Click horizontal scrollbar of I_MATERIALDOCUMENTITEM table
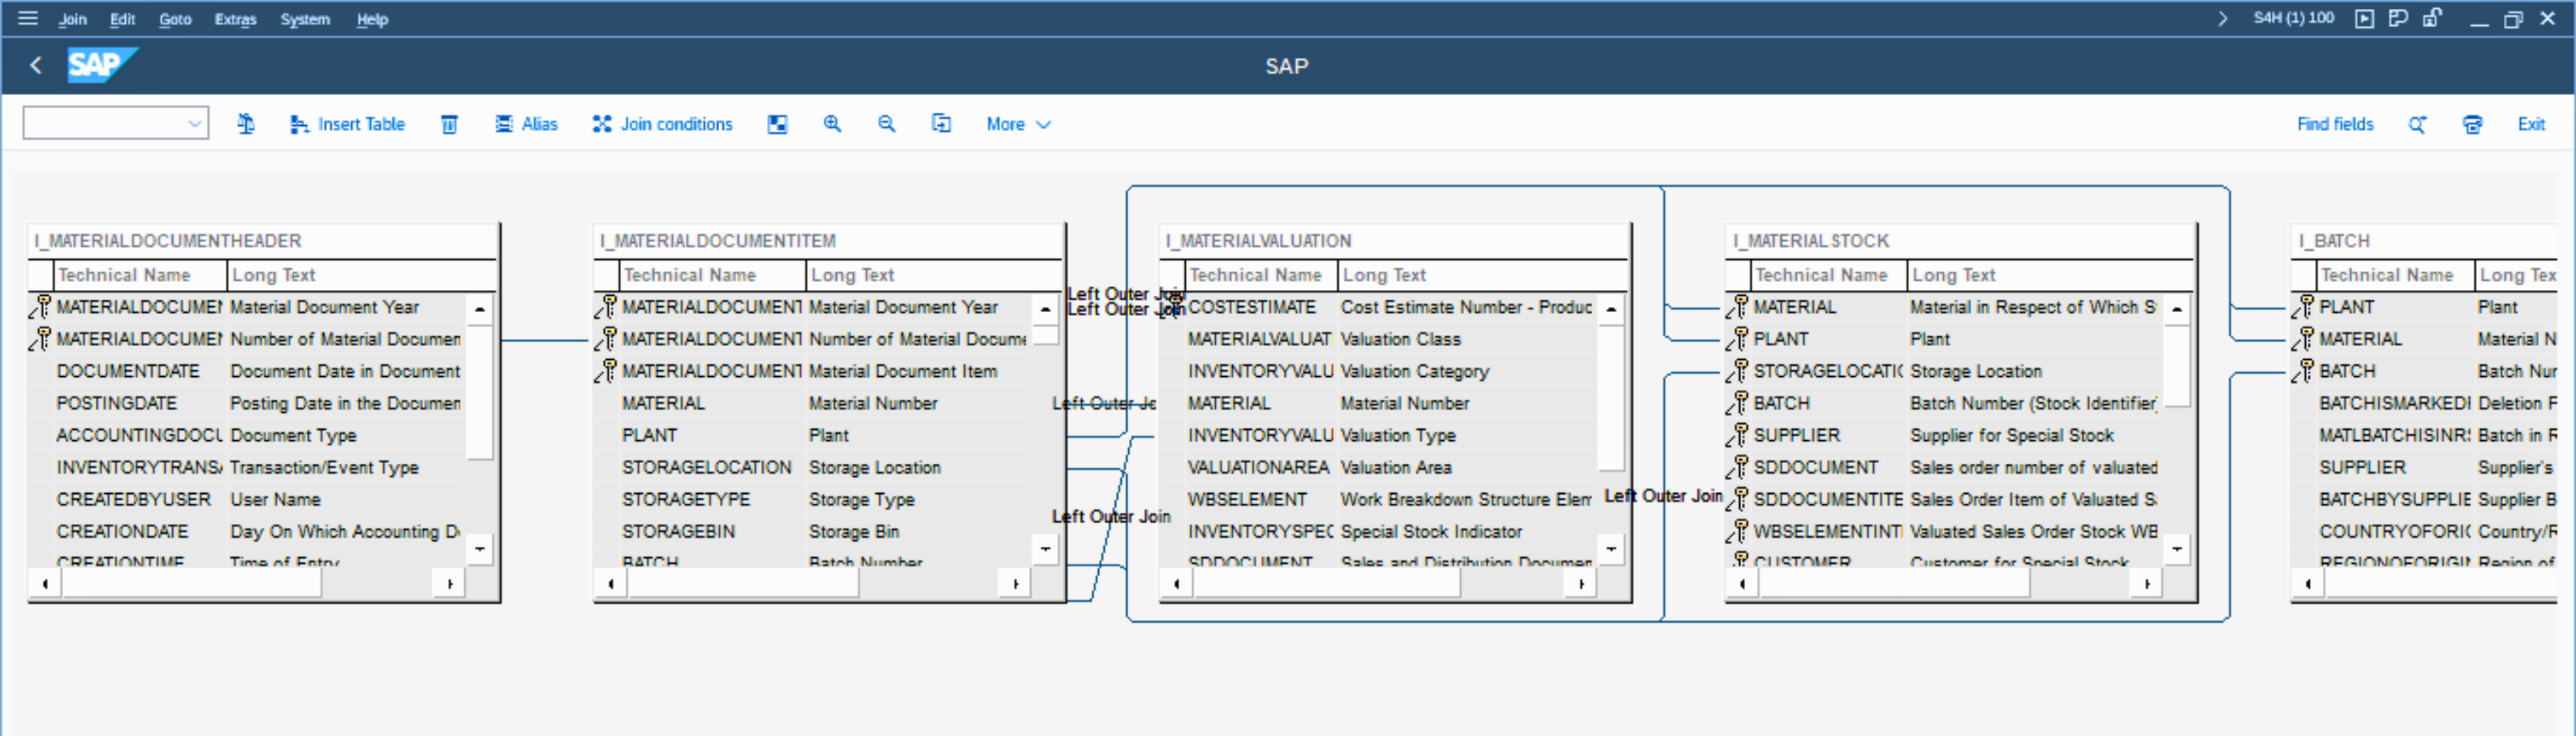The image size is (2576, 736). click(742, 583)
